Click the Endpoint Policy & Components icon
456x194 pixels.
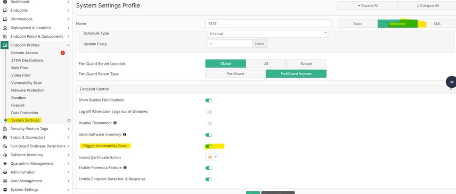5,37
